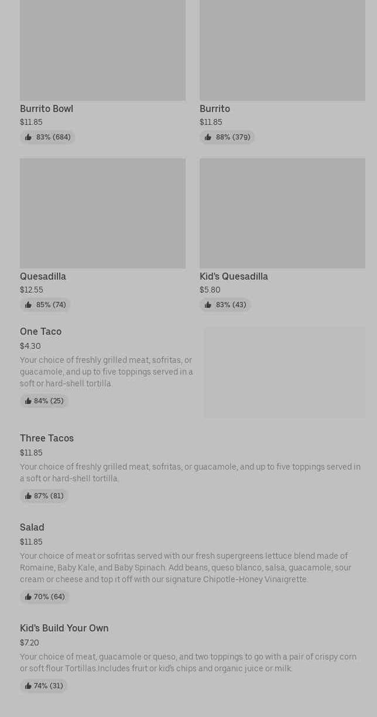Image resolution: width=377 pixels, height=717 pixels.
Task: Click thumbs-up icon on One Taco rating
Action: 28,401
